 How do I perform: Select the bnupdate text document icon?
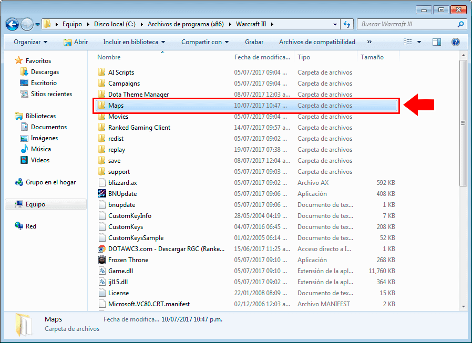[x=102, y=205]
